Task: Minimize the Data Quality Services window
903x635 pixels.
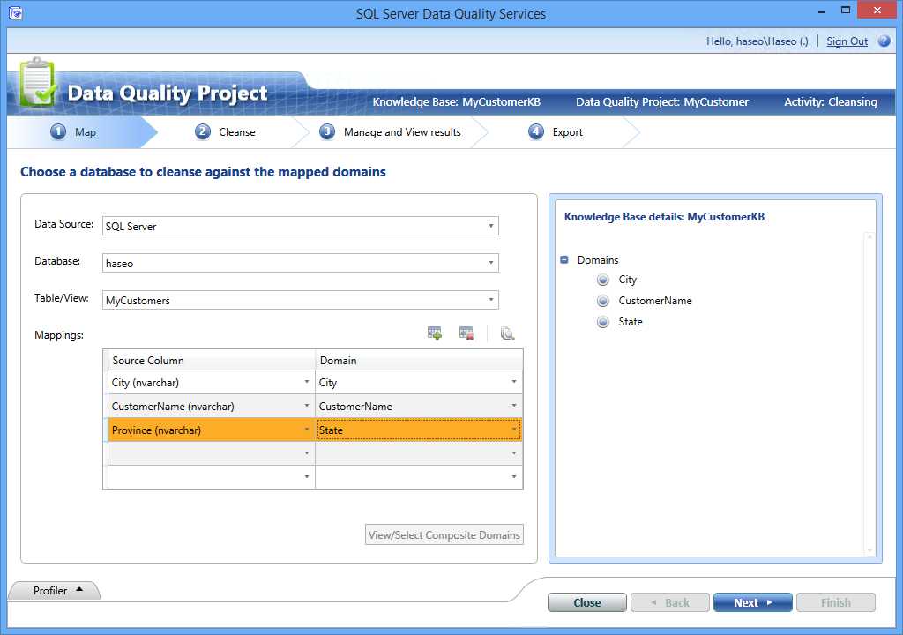Action: 822,11
